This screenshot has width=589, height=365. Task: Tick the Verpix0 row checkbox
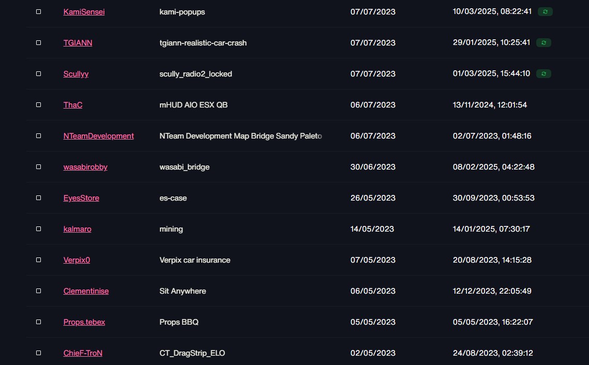pyautogui.click(x=38, y=260)
